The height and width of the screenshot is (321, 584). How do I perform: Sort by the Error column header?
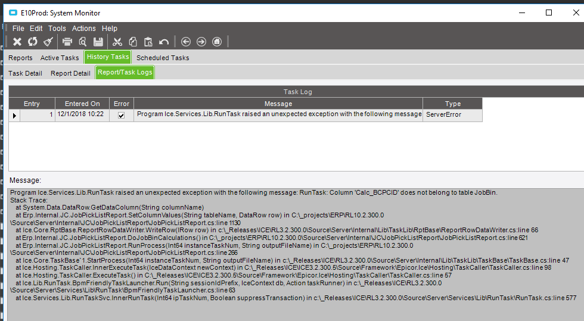point(122,104)
